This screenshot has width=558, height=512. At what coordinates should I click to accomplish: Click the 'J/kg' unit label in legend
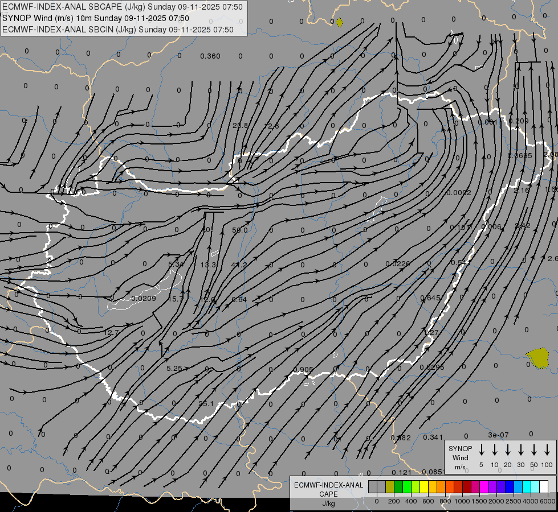pyautogui.click(x=328, y=503)
